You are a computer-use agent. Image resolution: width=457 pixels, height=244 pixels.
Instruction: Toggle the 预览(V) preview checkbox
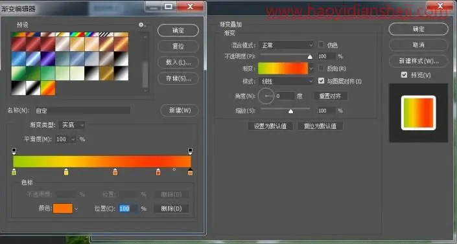pyautogui.click(x=404, y=75)
